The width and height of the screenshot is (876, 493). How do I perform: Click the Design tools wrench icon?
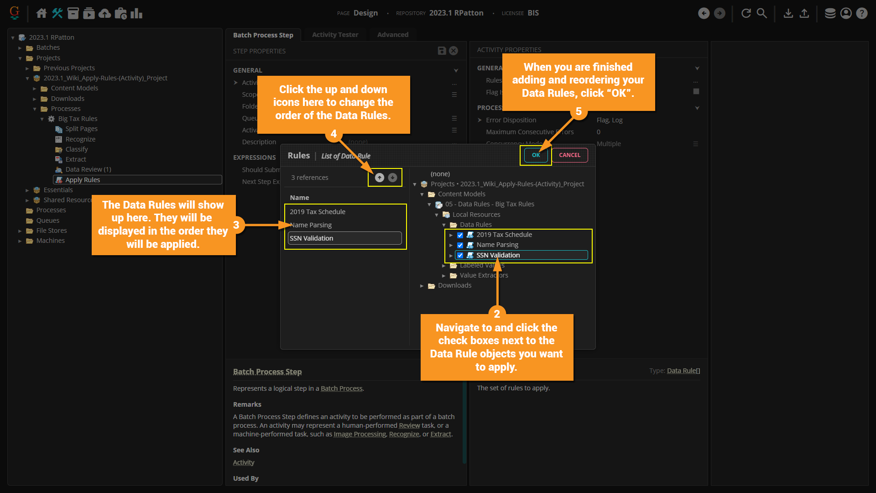click(x=57, y=13)
